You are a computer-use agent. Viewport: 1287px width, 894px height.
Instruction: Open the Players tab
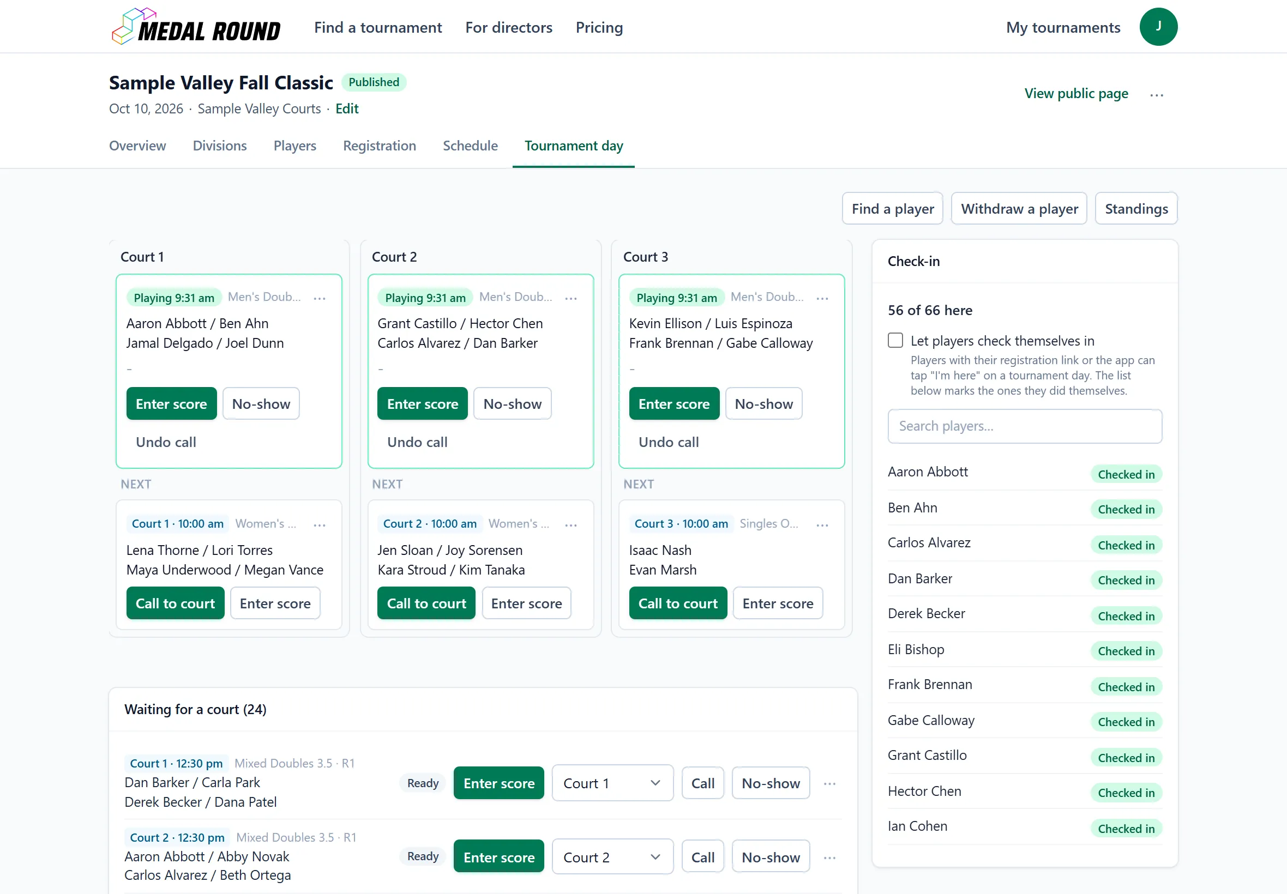tap(294, 146)
